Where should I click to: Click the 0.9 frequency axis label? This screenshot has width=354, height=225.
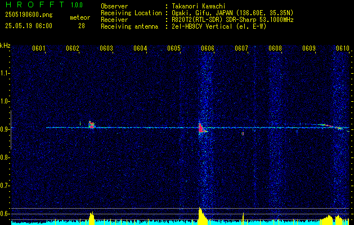coord(5,129)
